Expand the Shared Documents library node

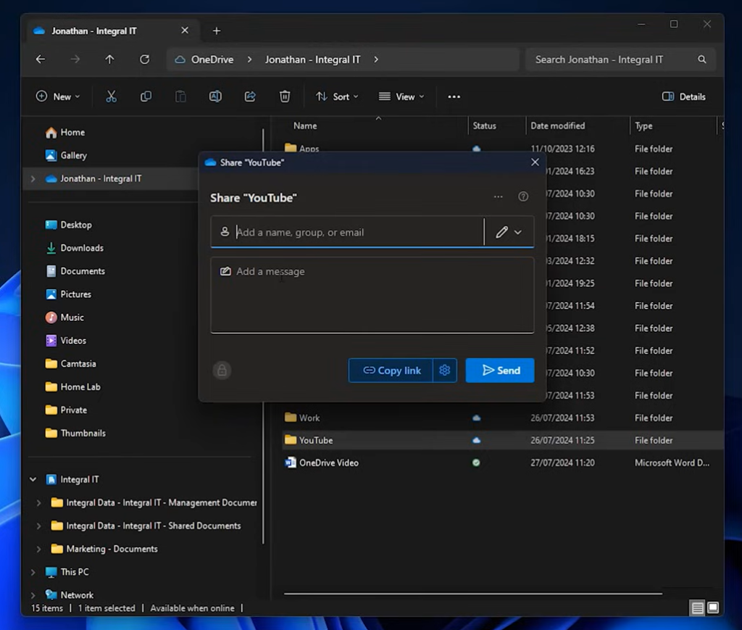pyautogui.click(x=39, y=526)
